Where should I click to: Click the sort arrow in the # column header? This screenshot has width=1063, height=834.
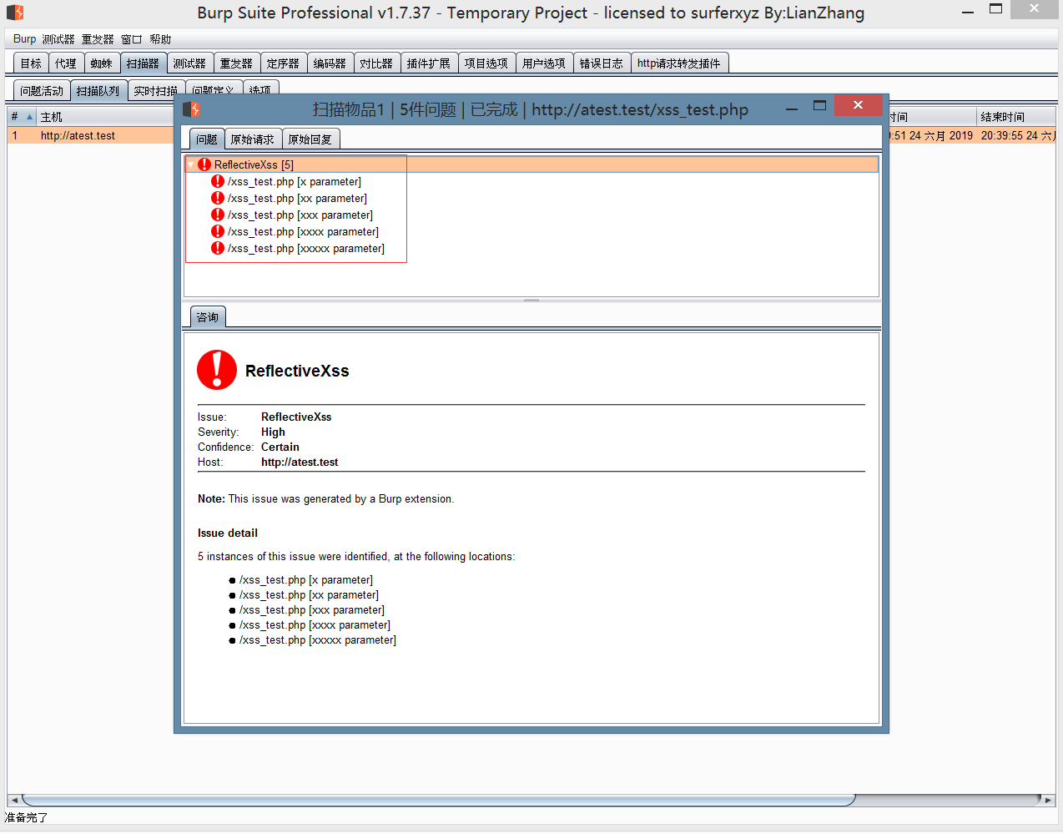(30, 117)
